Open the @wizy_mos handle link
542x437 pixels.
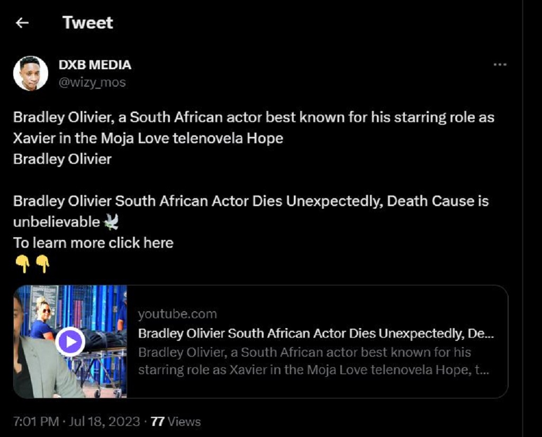click(92, 82)
